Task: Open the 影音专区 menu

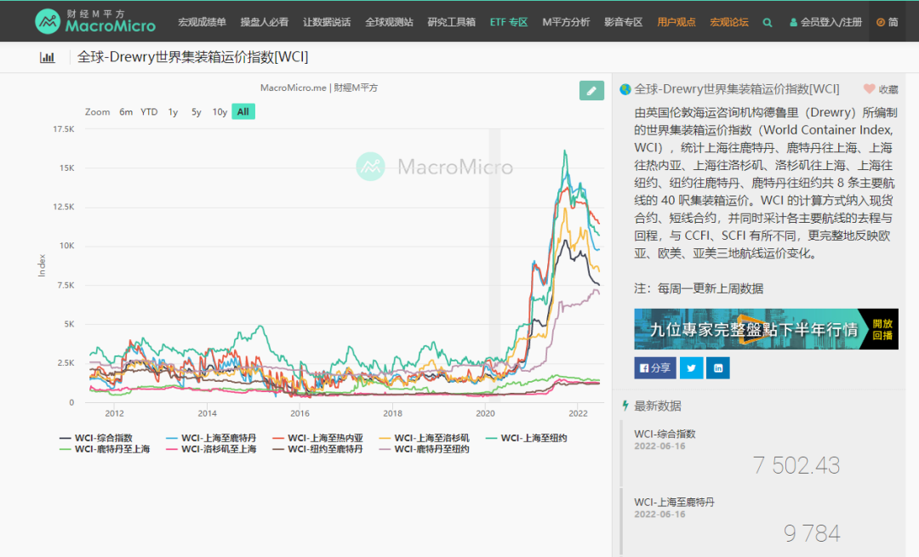Action: click(x=624, y=22)
